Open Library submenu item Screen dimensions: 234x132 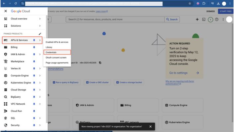pos(57,47)
